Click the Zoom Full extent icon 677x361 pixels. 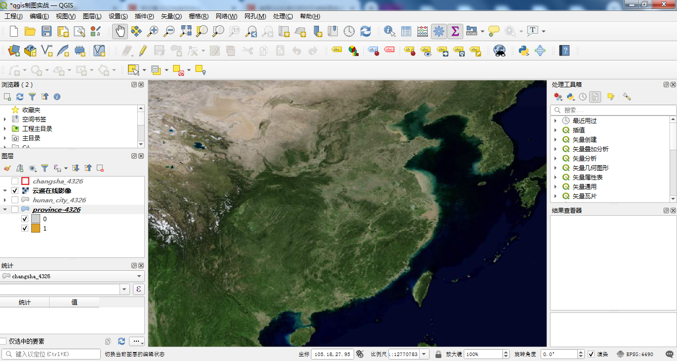pos(185,31)
